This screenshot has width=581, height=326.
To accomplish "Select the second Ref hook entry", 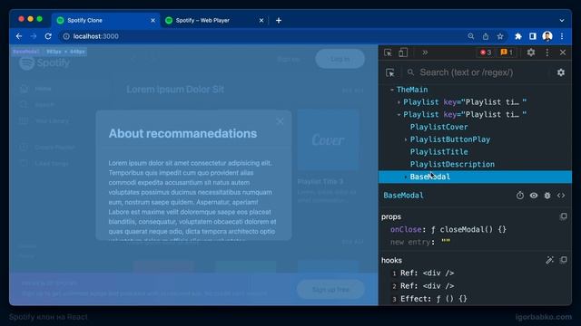I will click(428, 286).
